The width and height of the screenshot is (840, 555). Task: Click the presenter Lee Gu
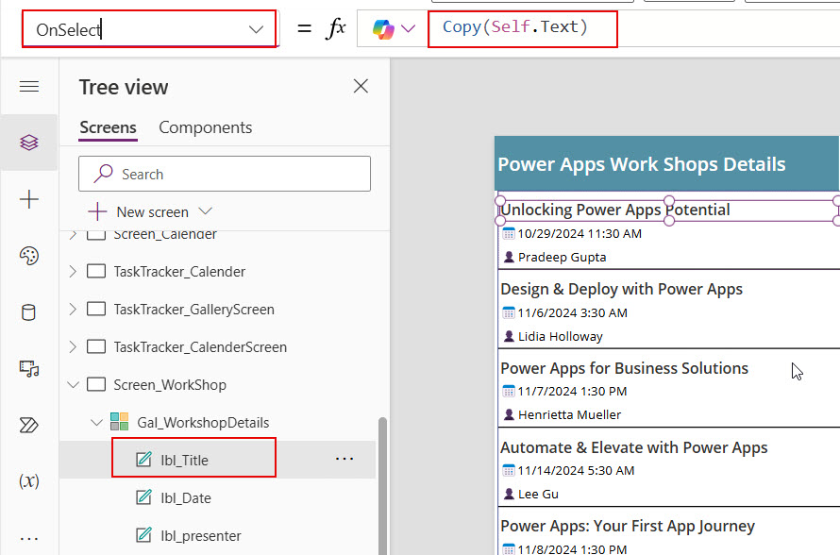(x=538, y=494)
